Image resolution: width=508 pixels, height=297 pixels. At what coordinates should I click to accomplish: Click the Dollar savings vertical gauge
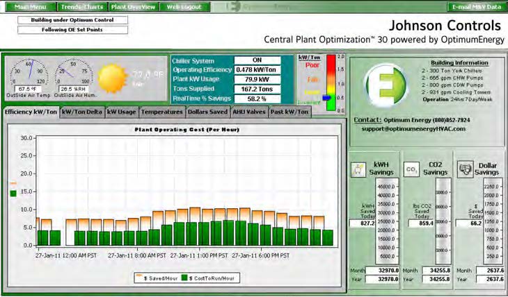point(493,221)
